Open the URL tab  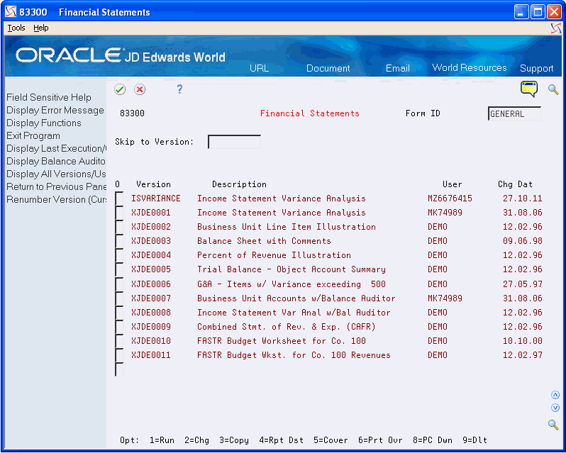[259, 68]
